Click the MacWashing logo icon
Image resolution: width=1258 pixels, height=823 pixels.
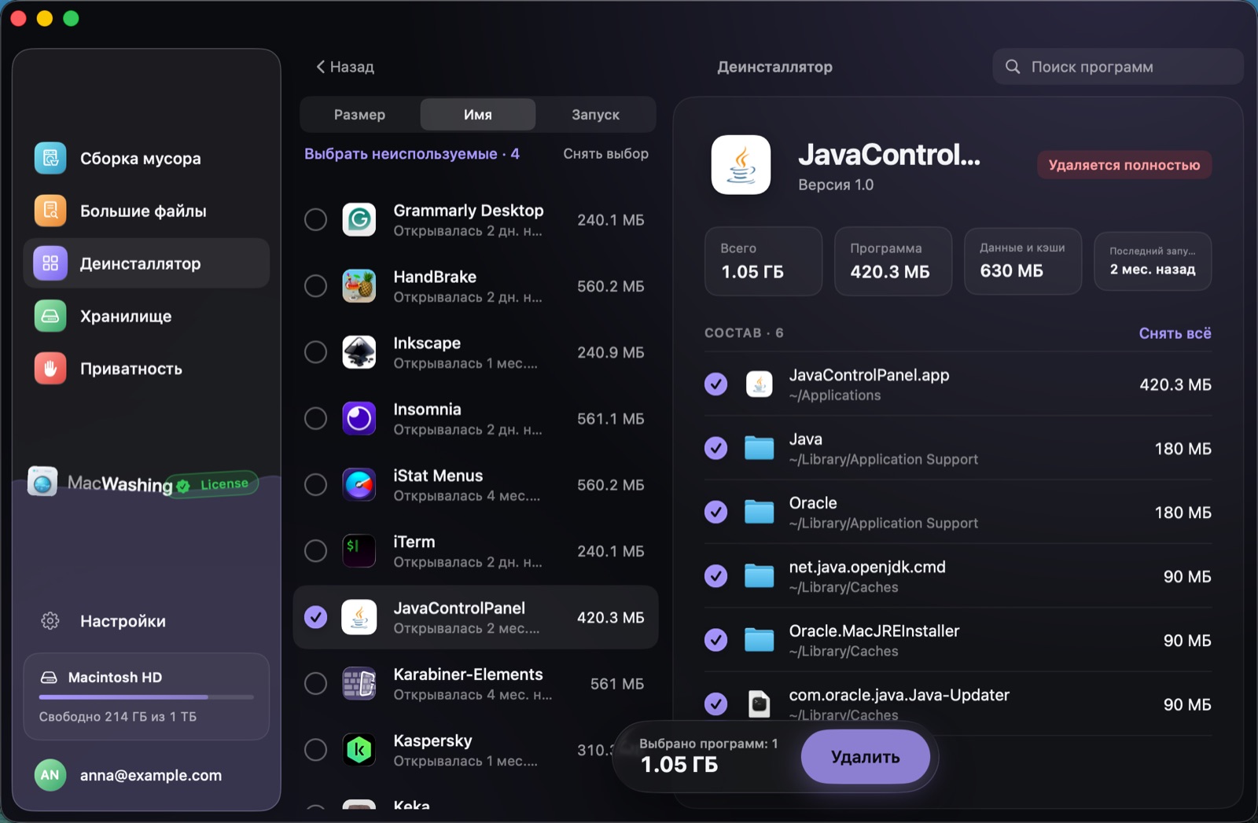pos(42,481)
